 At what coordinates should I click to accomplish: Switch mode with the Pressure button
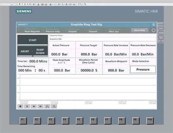143,69
